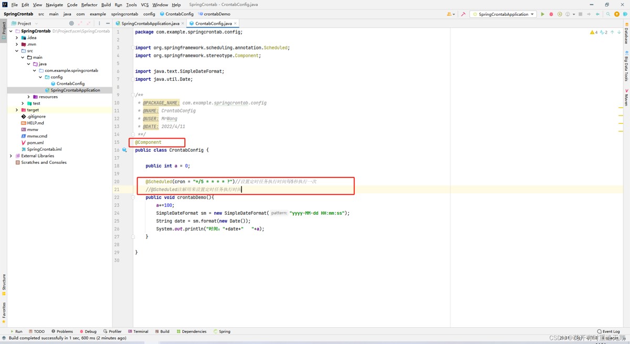Toggle the Database tool window stripe
The width and height of the screenshot is (630, 344).
click(x=626, y=35)
